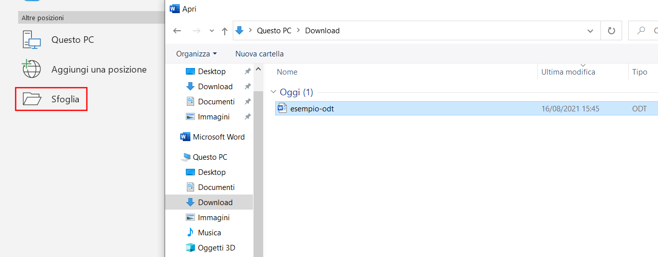658x257 pixels.
Task: Sort files by Nome column
Action: click(287, 72)
